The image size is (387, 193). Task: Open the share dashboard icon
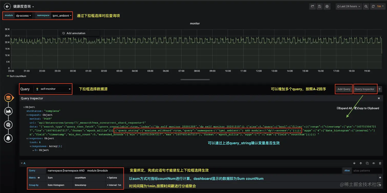[312, 6]
